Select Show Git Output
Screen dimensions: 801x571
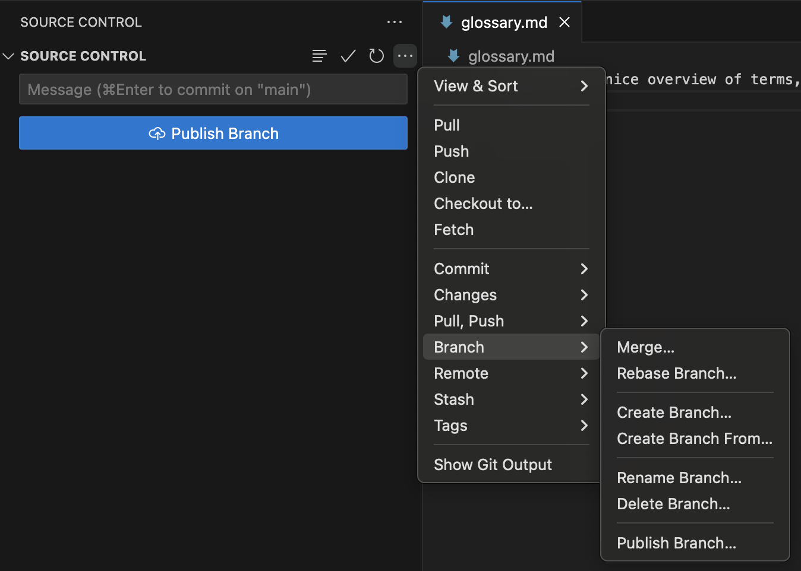coord(511,465)
